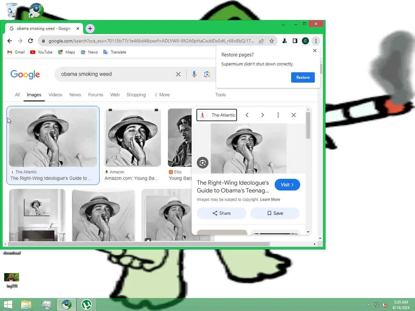The image size is (415, 311).
Task: Close the image preview panel
Action: tap(294, 115)
